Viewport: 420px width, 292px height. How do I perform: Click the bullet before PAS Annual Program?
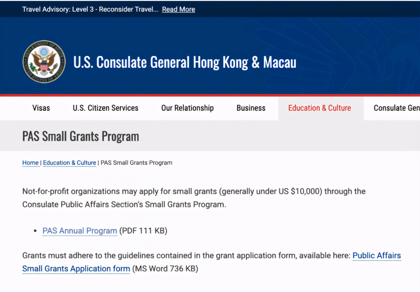point(35,231)
